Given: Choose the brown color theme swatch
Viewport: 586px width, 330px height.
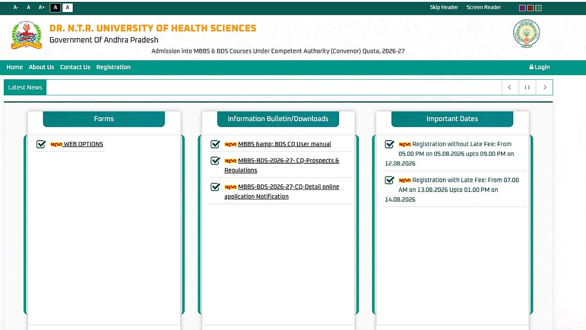Looking at the screenshot, I should 530,8.
